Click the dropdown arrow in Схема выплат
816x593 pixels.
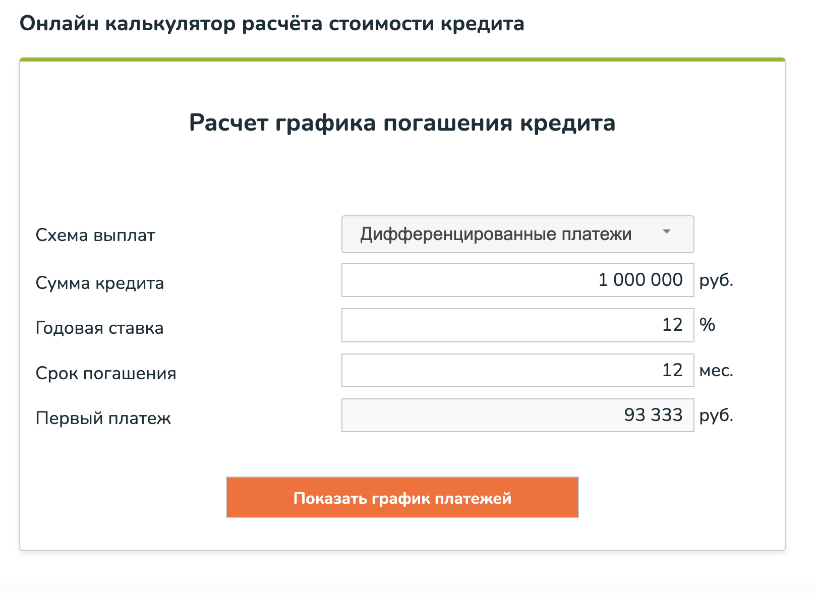tap(667, 232)
